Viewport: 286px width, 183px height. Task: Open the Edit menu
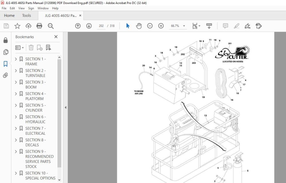click(x=12, y=8)
